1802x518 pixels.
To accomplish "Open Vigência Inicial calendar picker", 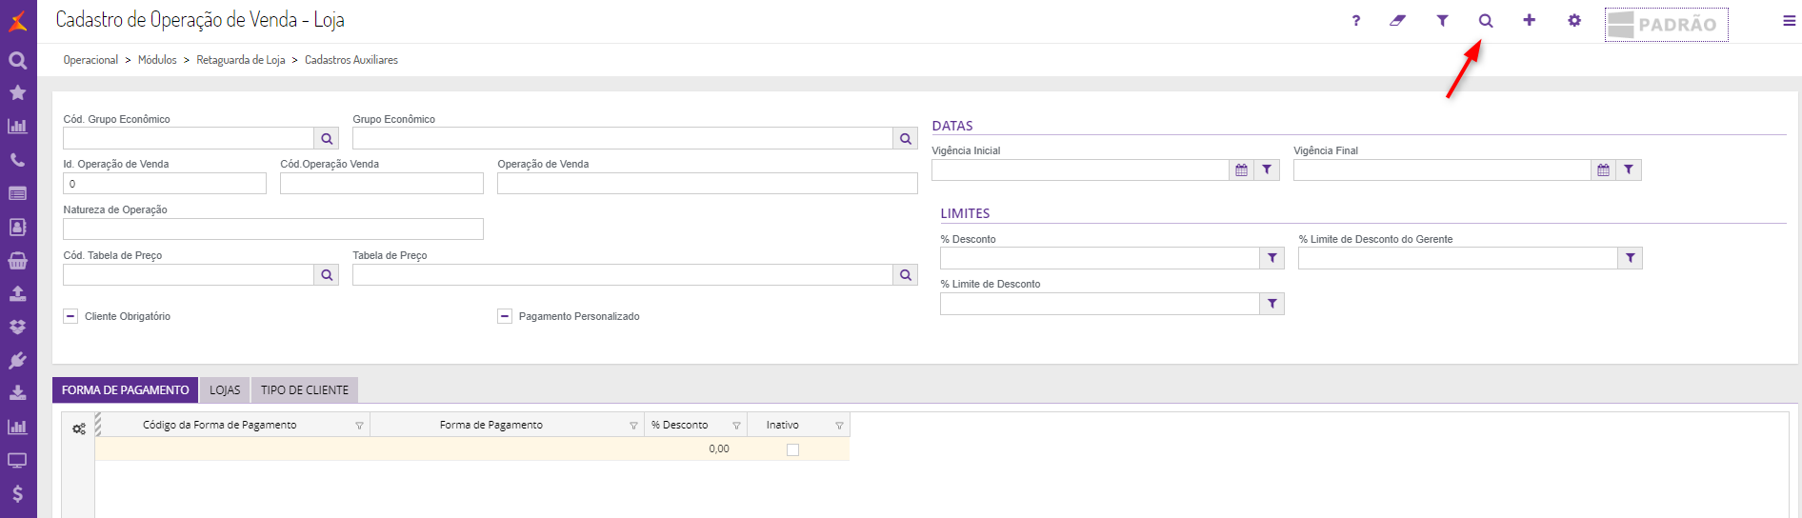I will (x=1241, y=170).
